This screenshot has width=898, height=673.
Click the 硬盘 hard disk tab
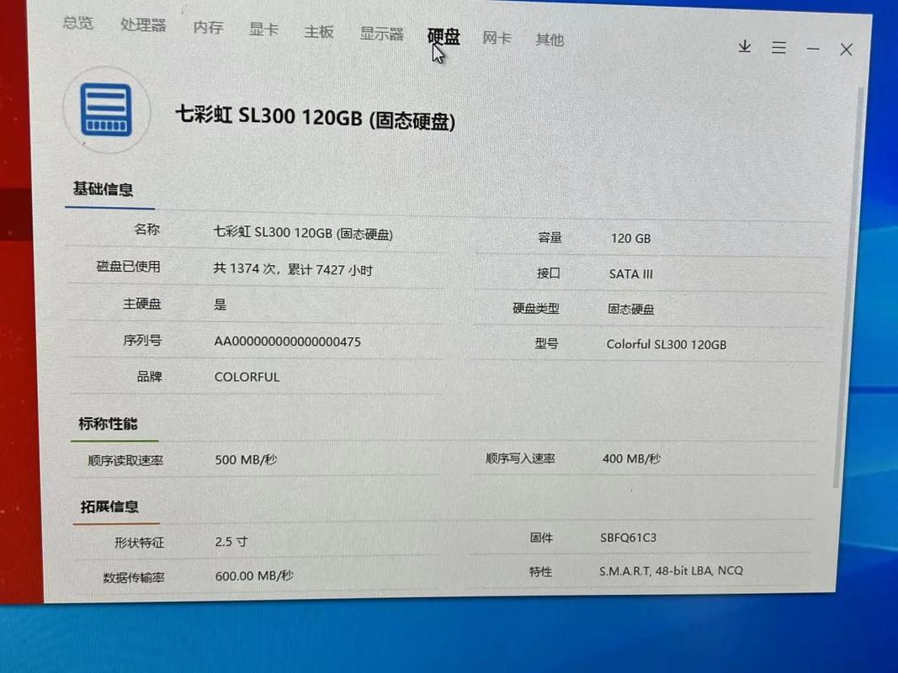click(444, 37)
